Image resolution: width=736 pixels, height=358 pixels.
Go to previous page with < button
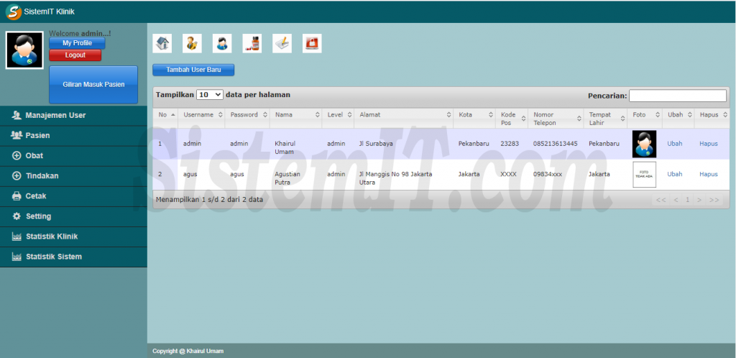click(x=676, y=200)
